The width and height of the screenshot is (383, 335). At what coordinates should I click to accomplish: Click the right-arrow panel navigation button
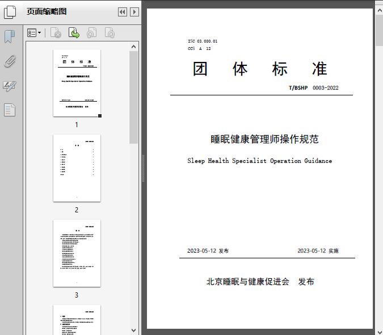(134, 12)
